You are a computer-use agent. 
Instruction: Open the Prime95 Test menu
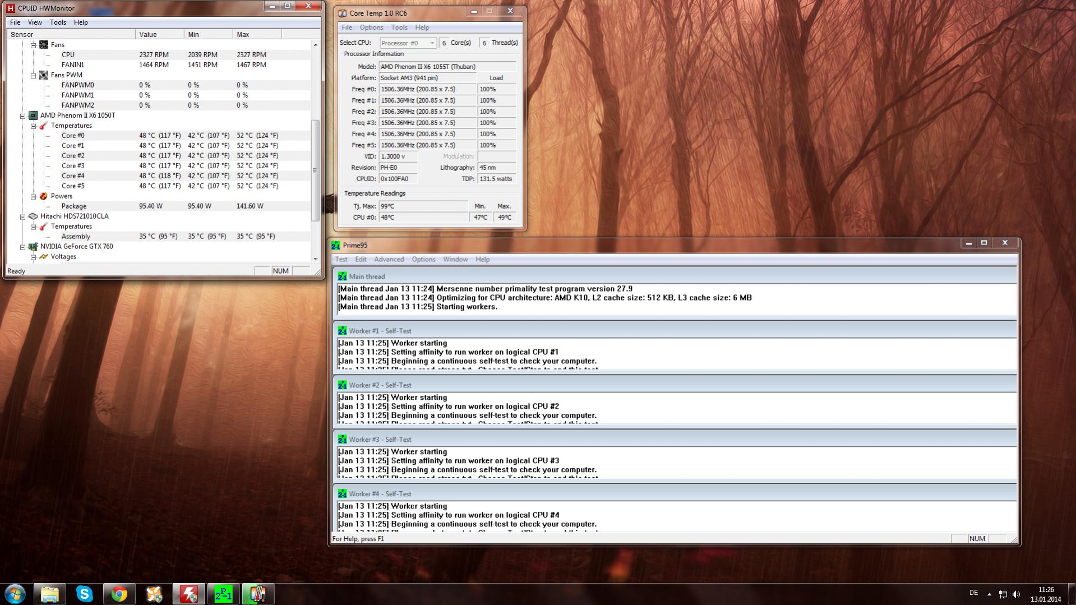[341, 260]
